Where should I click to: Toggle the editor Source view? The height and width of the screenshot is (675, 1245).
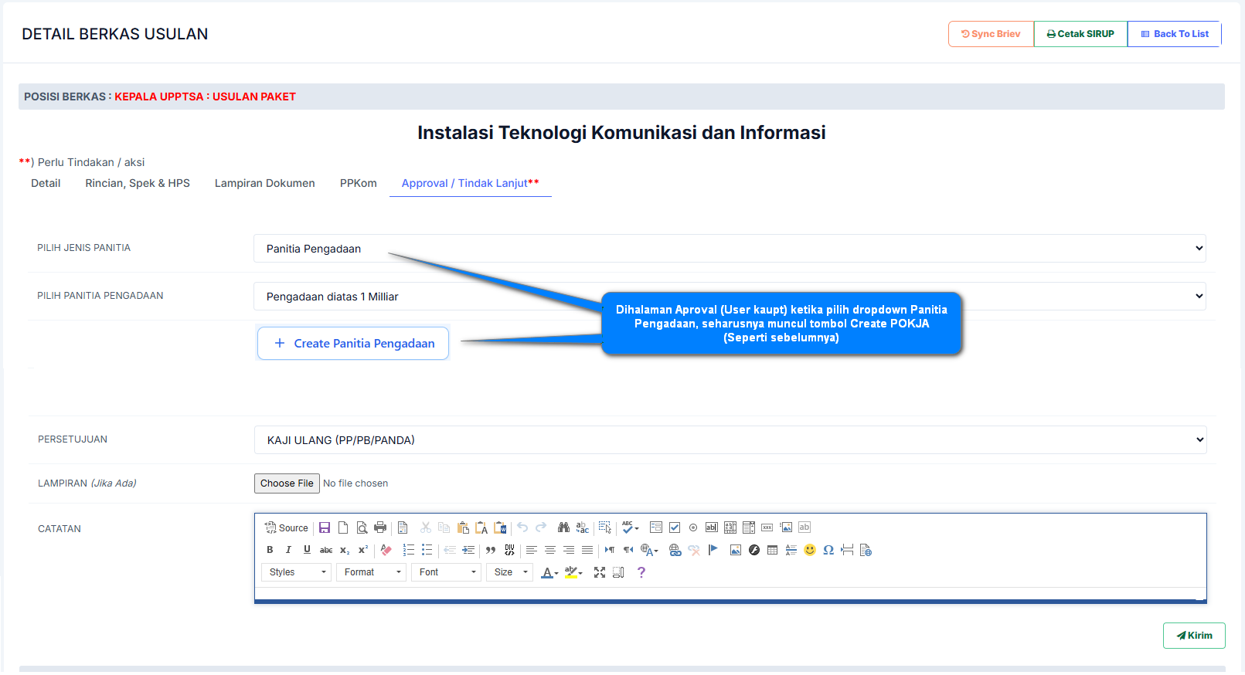287,527
